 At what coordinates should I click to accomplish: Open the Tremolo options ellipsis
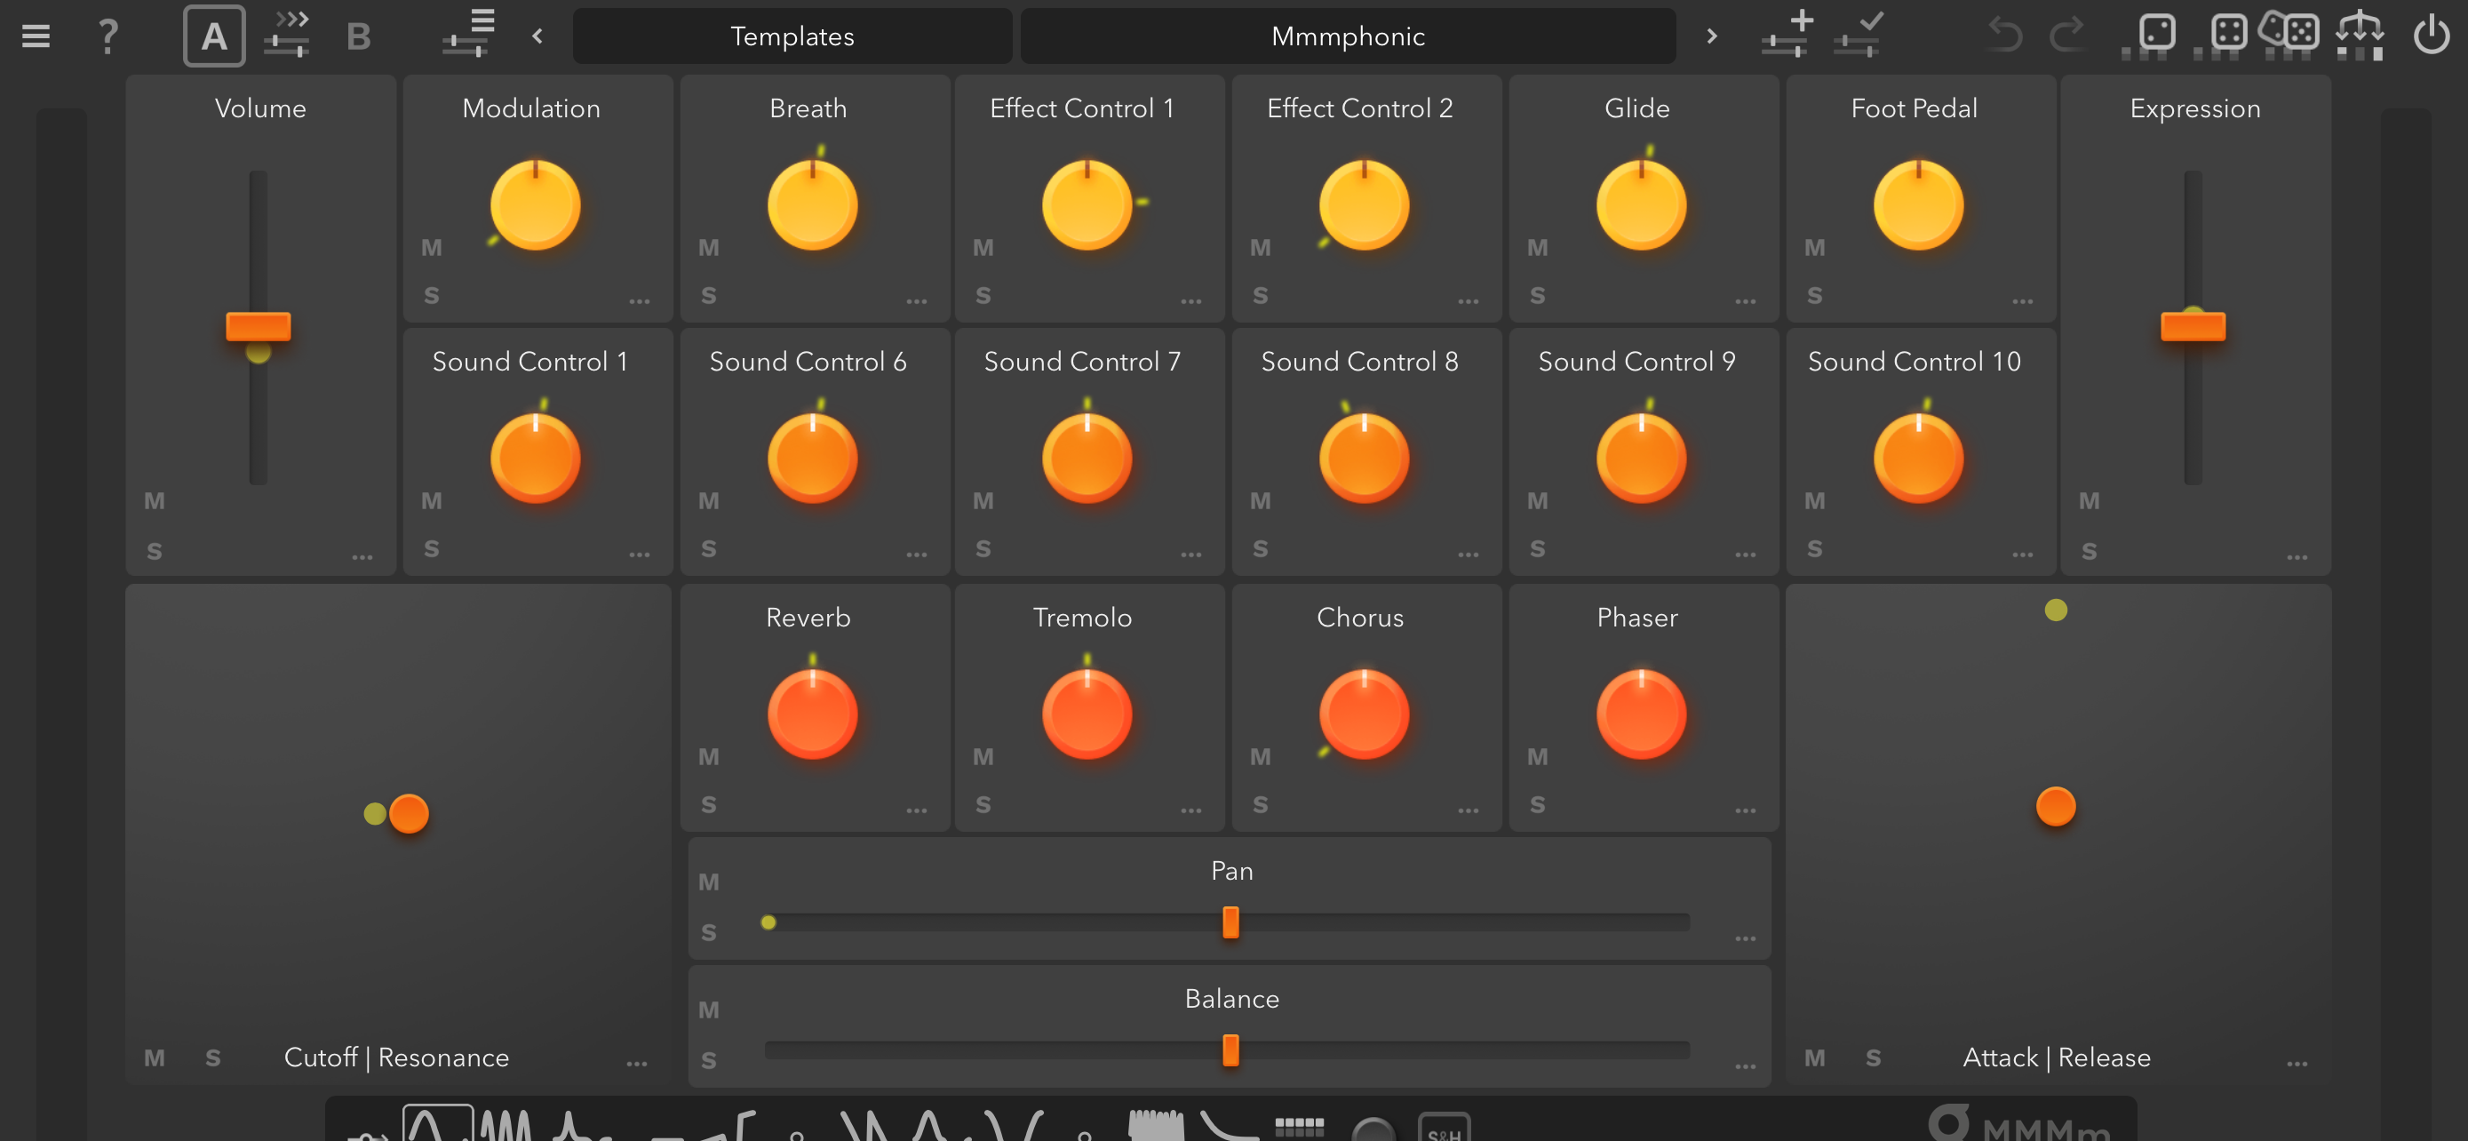pos(1190,810)
